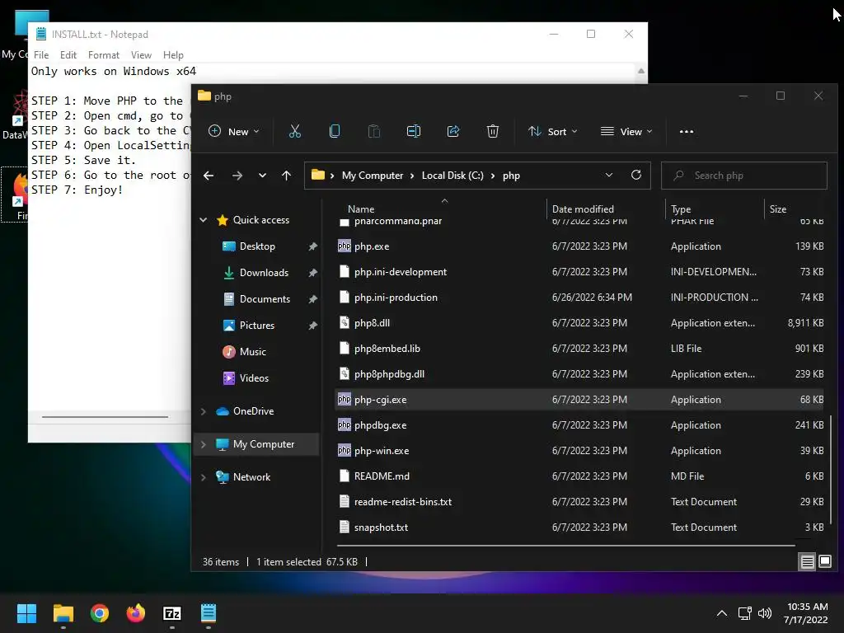Expand the Network tree node
844x633 pixels.
[204, 477]
